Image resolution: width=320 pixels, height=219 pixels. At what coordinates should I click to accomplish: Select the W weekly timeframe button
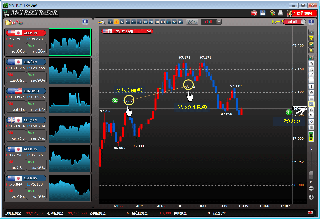click(174, 22)
